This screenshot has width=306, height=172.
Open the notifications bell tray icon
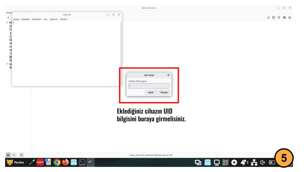coord(244,162)
